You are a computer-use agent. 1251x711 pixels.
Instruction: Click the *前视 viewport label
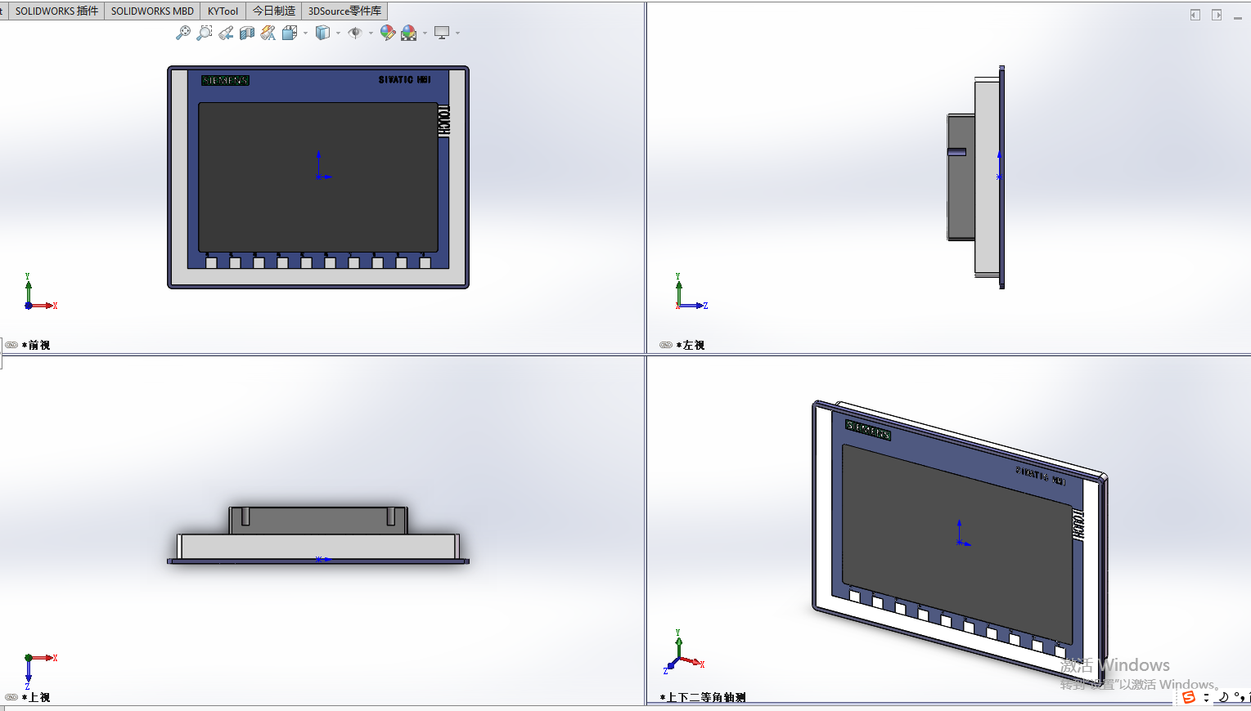(x=36, y=345)
